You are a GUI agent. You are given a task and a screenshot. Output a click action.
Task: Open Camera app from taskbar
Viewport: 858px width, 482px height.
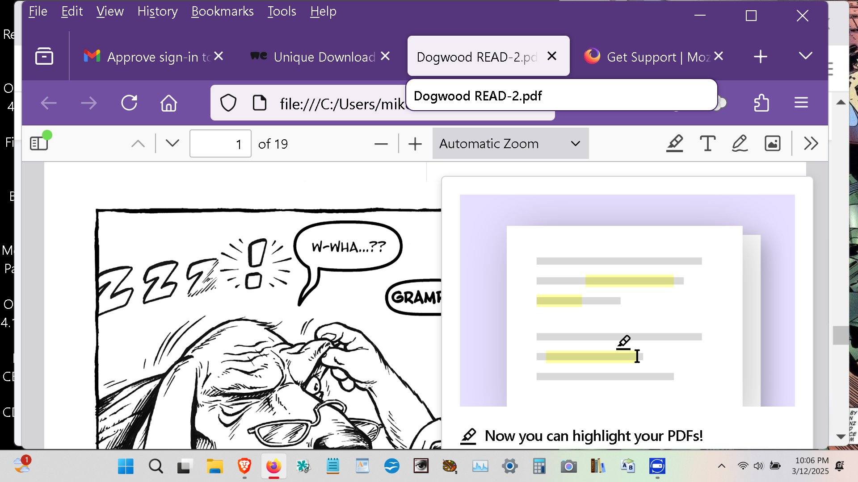568,466
